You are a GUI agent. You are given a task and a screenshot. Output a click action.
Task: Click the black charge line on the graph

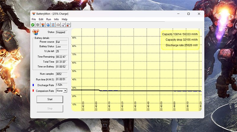pos(136,91)
